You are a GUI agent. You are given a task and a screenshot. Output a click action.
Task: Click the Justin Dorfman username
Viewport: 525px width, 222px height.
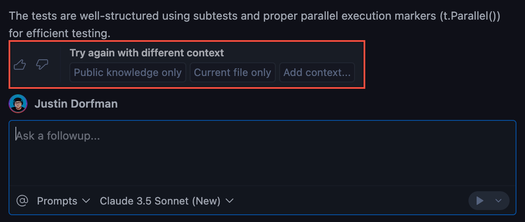76,104
